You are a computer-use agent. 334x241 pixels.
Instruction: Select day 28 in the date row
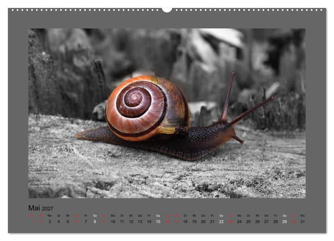(276, 222)
